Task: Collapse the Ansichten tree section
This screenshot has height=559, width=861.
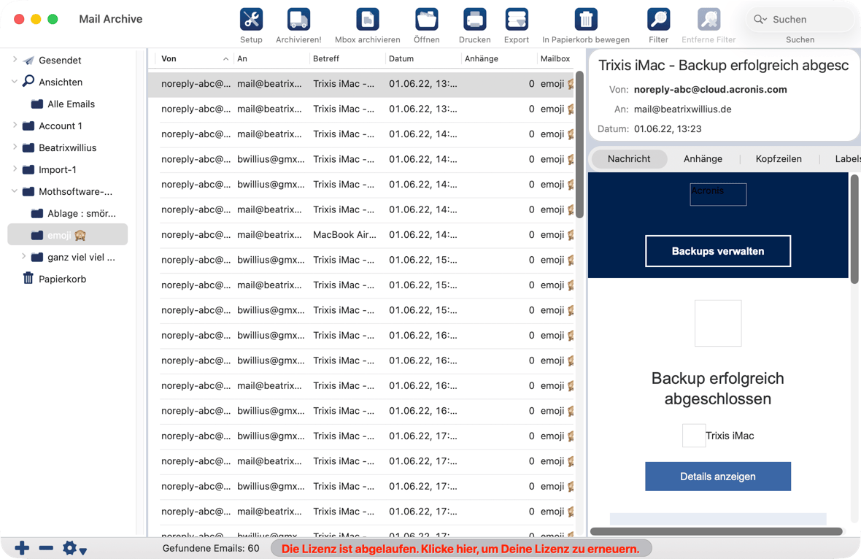Action: tap(15, 82)
